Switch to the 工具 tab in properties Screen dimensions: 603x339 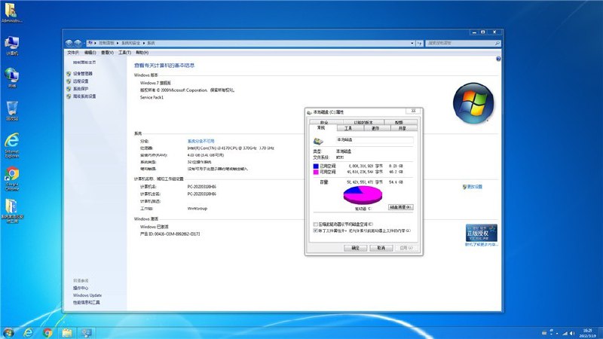[x=348, y=129]
